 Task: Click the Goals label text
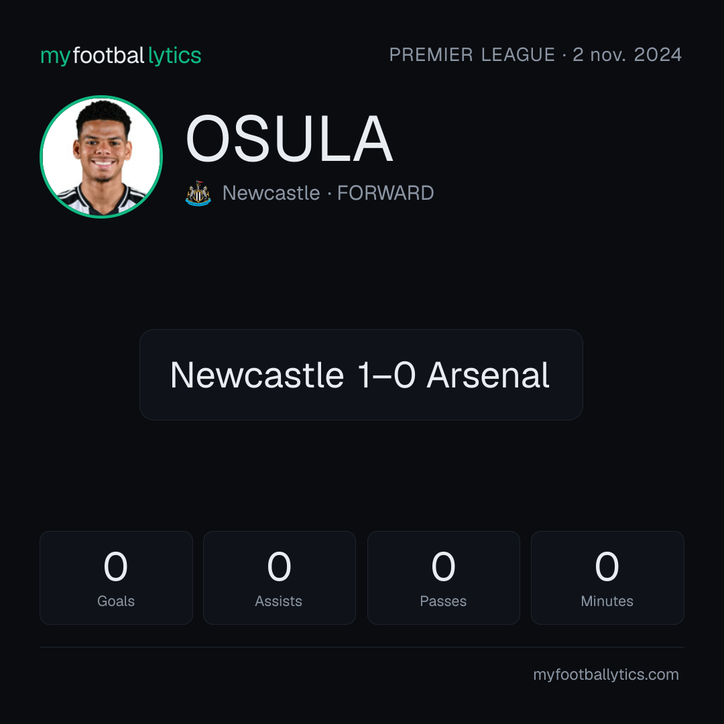pos(116,601)
